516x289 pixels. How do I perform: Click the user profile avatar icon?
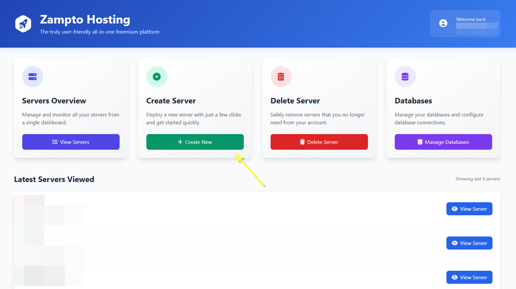click(x=443, y=23)
